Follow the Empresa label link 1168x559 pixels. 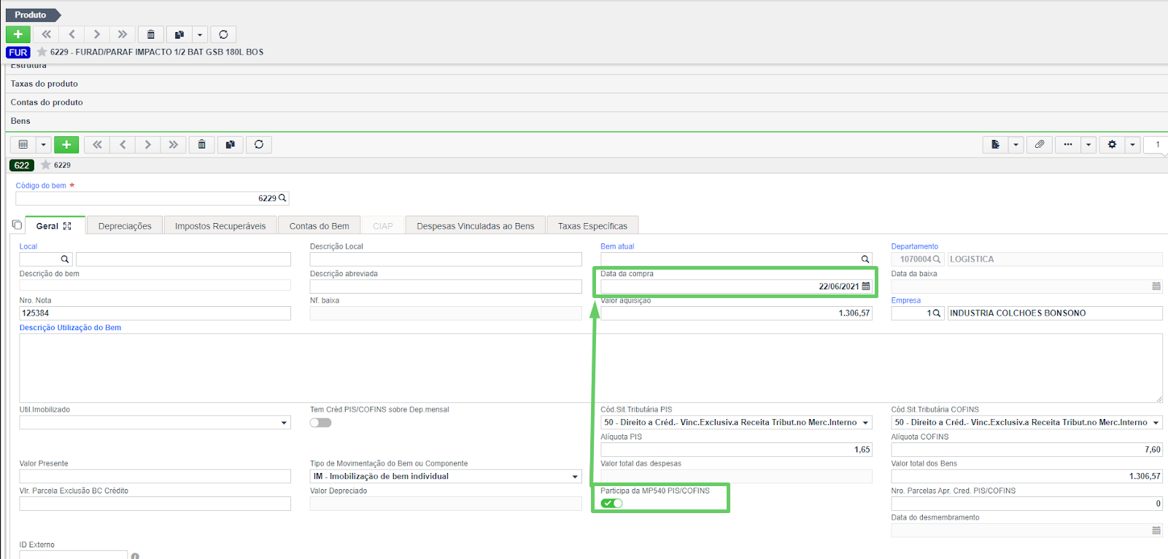(905, 300)
